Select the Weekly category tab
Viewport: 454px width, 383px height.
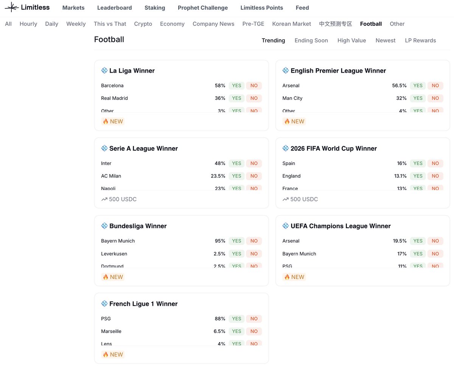click(x=76, y=24)
